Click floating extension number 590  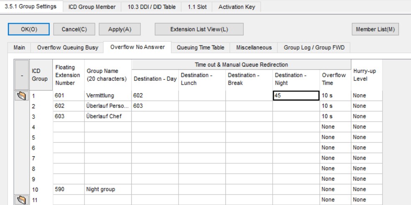pyautogui.click(x=69, y=189)
